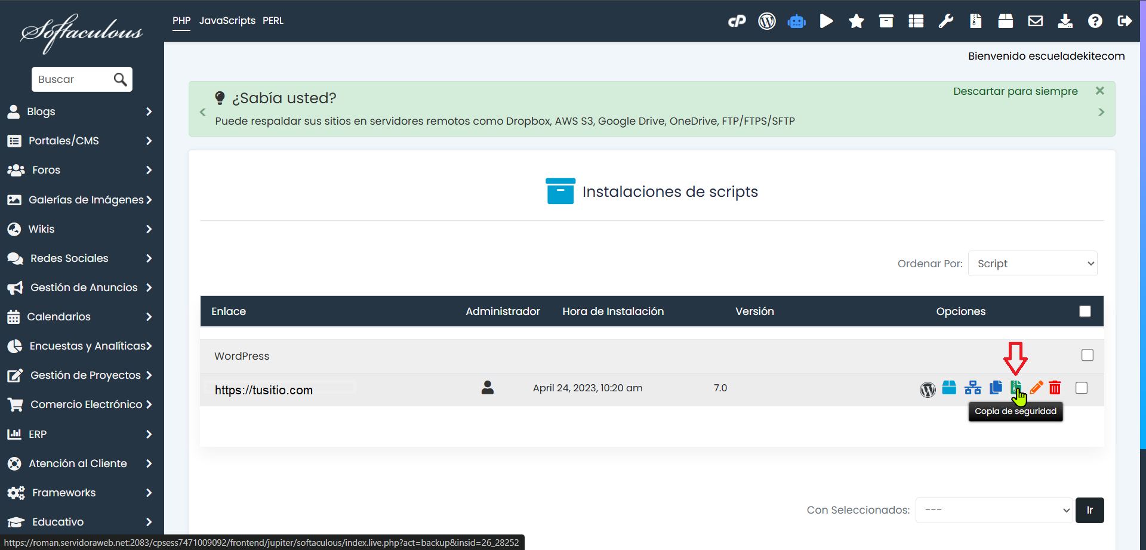Click Bienvenido escueladekitecom text

pos(1046,56)
